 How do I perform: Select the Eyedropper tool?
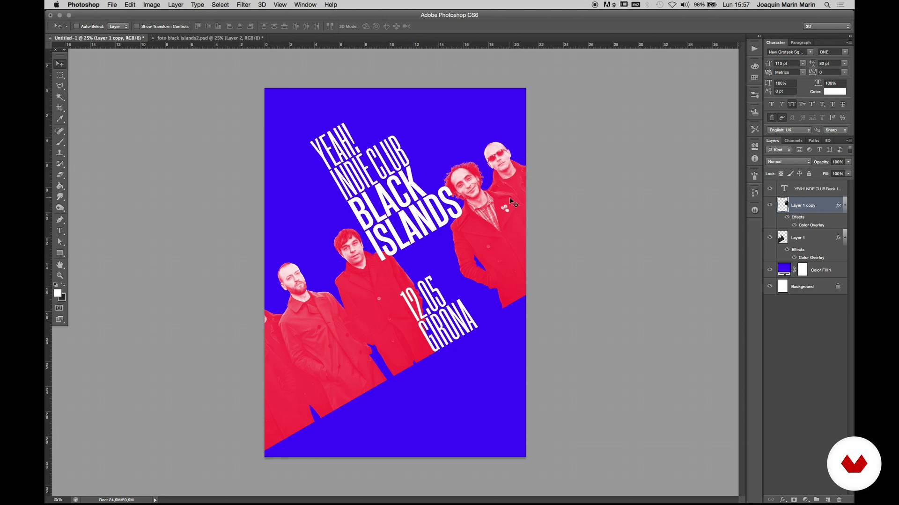[60, 119]
